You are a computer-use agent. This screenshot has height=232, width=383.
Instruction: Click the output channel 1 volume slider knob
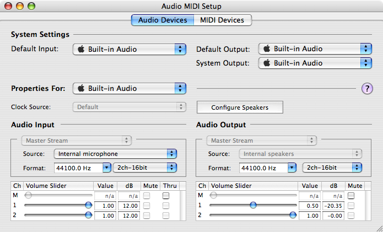pos(253,205)
